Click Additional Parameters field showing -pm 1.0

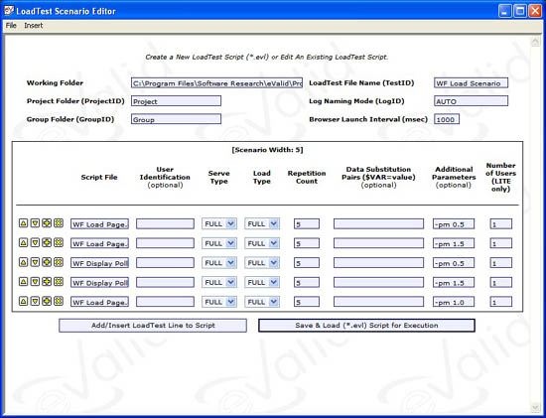tap(454, 302)
